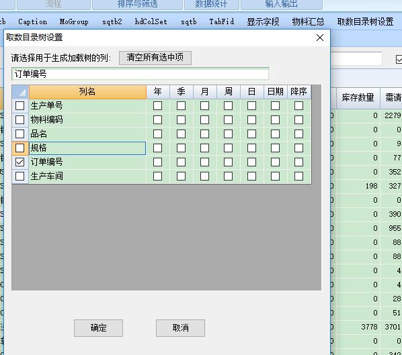The image size is (402, 355).
Task: Click the 日 column header
Action: point(252,92)
